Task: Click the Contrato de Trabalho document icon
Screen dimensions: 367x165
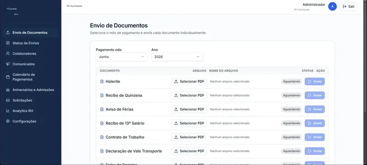Action: click(102, 137)
